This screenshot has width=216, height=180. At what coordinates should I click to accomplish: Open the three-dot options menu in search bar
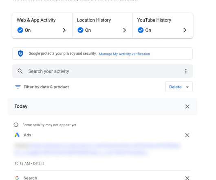click(x=186, y=71)
